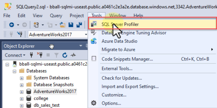Expand the db_sales_test database node

click(22, 106)
